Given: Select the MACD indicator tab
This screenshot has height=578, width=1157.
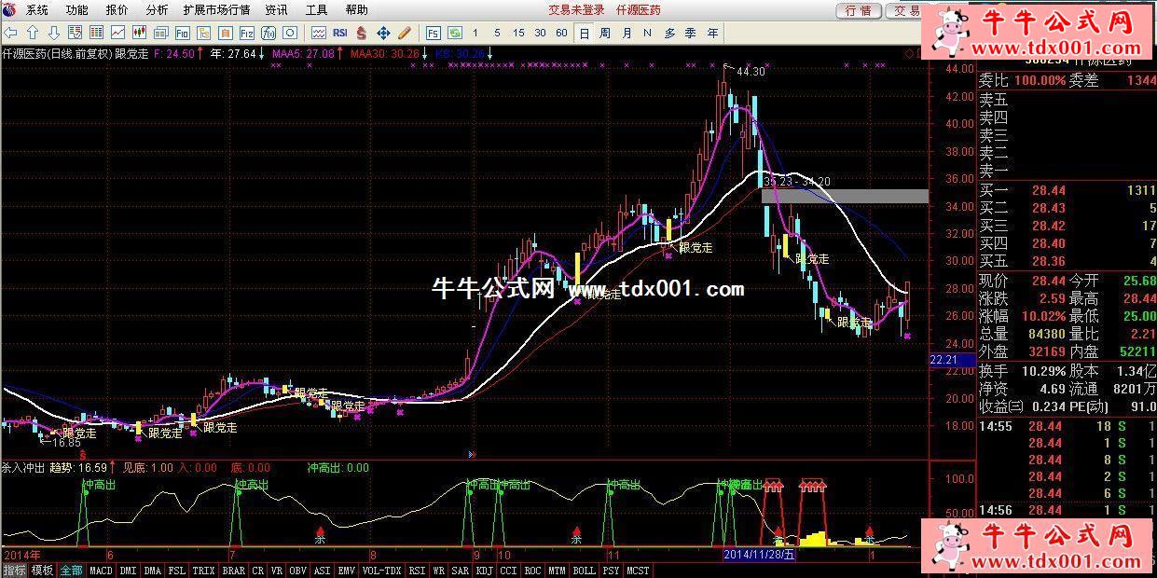Looking at the screenshot, I should (x=101, y=571).
